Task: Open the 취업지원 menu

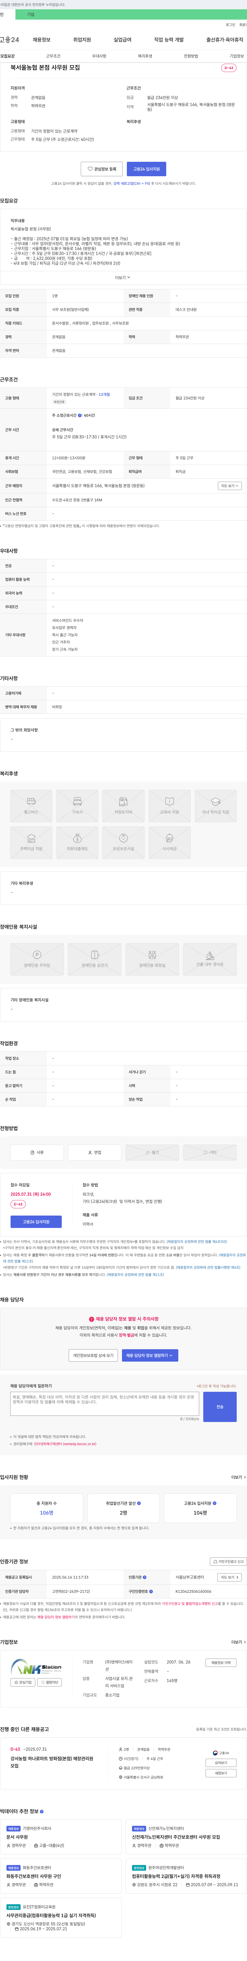Action: (x=82, y=39)
